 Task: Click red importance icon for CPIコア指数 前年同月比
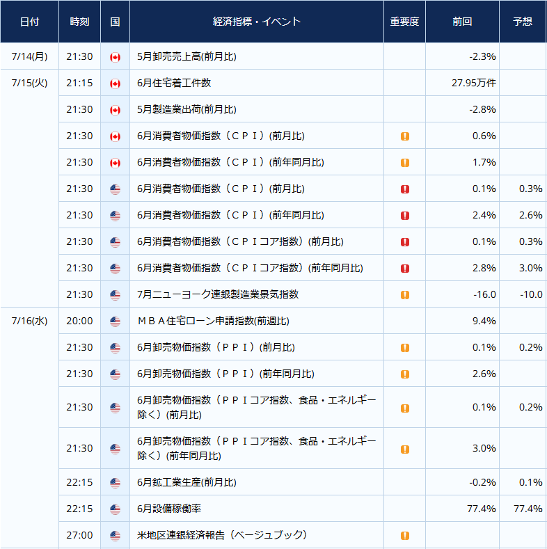pos(405,269)
